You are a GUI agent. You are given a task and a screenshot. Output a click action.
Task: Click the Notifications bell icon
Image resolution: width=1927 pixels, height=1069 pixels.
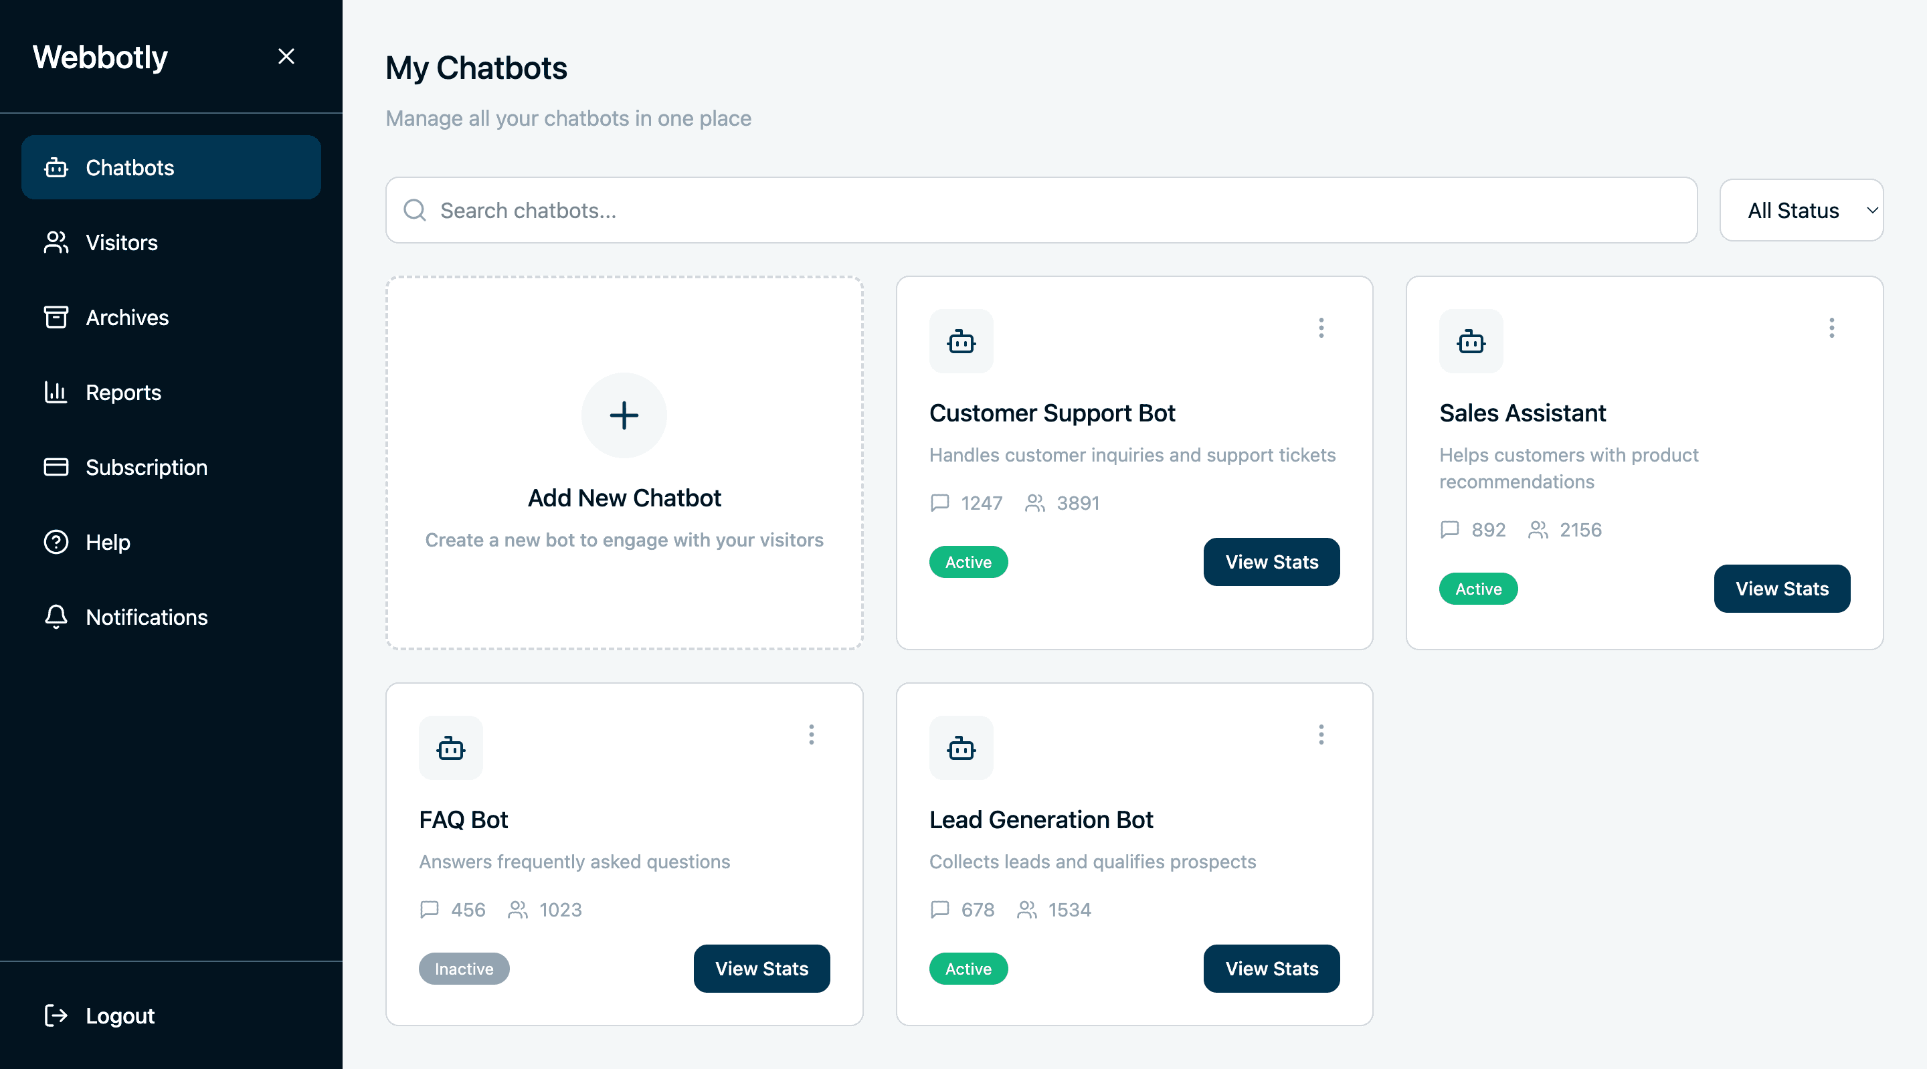56,617
